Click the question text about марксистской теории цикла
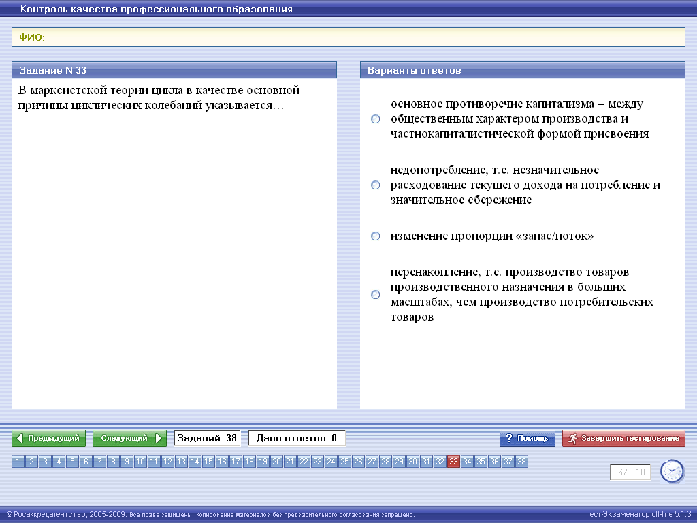The image size is (697, 523). 159,97
